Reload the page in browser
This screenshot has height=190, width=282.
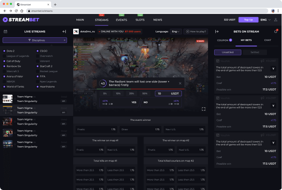pyautogui.click(x=16, y=11)
